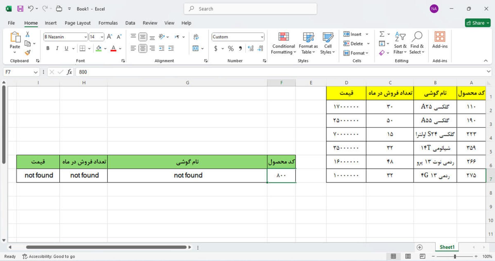Click the Redo arrow icon
This screenshot has height=261, width=495.
tap(45, 8)
